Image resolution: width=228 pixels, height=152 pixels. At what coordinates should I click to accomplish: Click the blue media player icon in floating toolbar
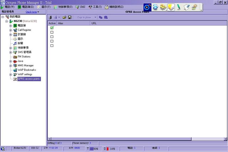(x=147, y=7)
